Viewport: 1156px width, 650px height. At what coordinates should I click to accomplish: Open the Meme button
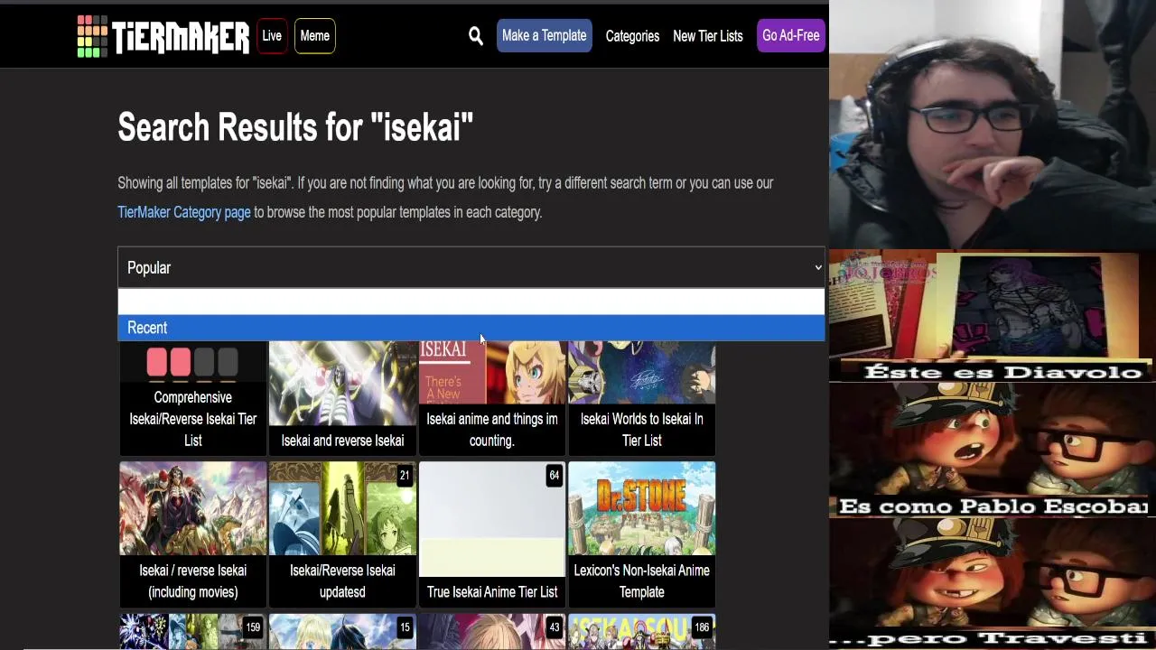point(314,36)
